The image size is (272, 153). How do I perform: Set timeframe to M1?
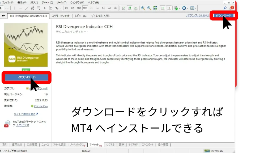67,8
